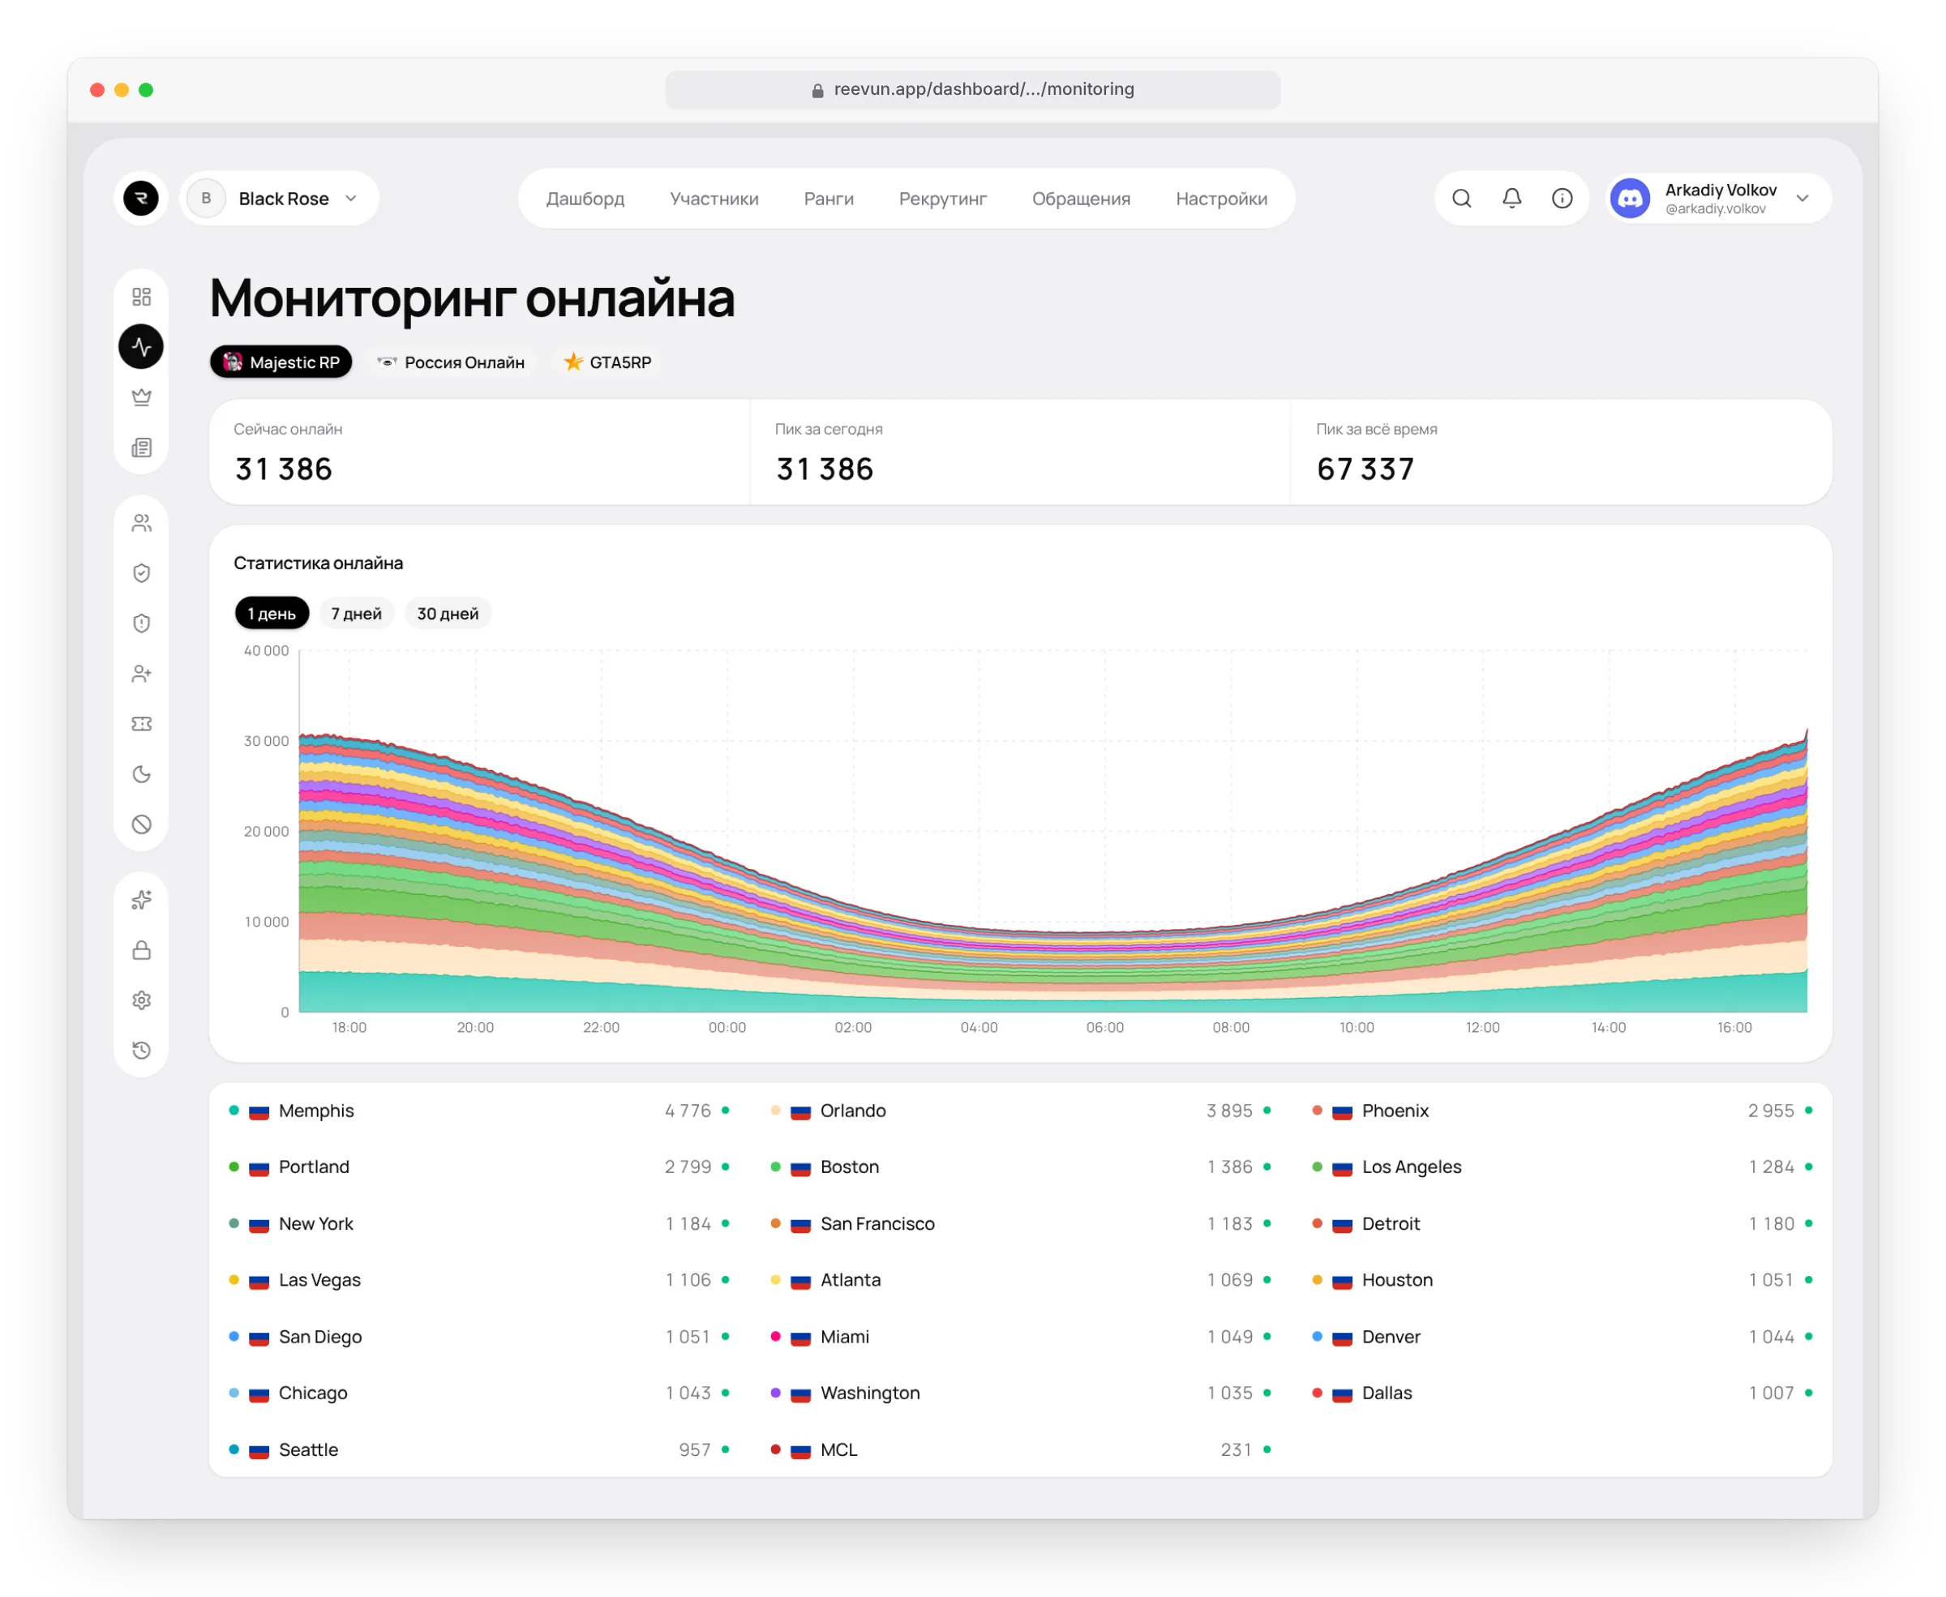Click the lock icon in sidebar
Viewport: 1946px width, 1597px height.
point(141,950)
